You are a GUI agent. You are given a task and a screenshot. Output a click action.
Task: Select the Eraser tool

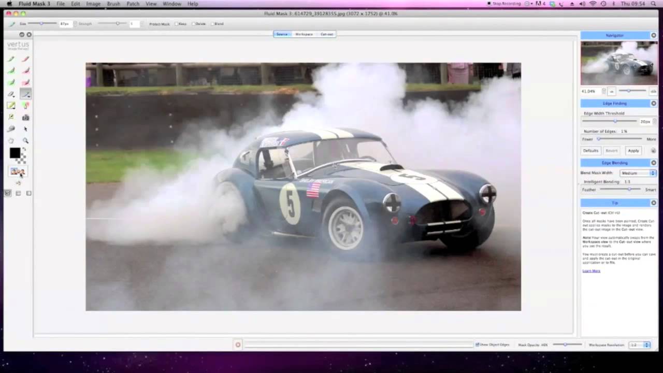coord(11,94)
